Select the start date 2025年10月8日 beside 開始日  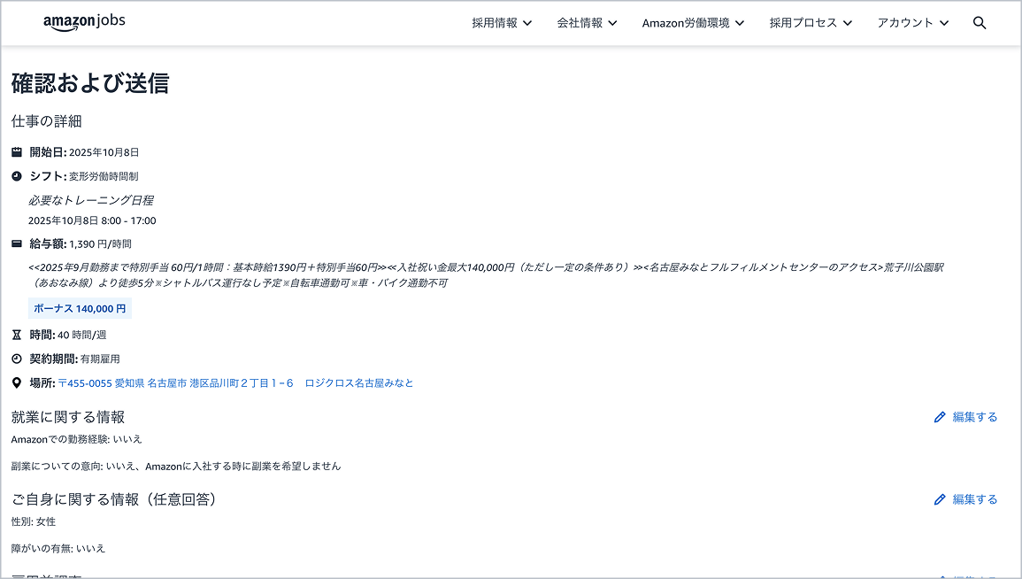click(104, 152)
